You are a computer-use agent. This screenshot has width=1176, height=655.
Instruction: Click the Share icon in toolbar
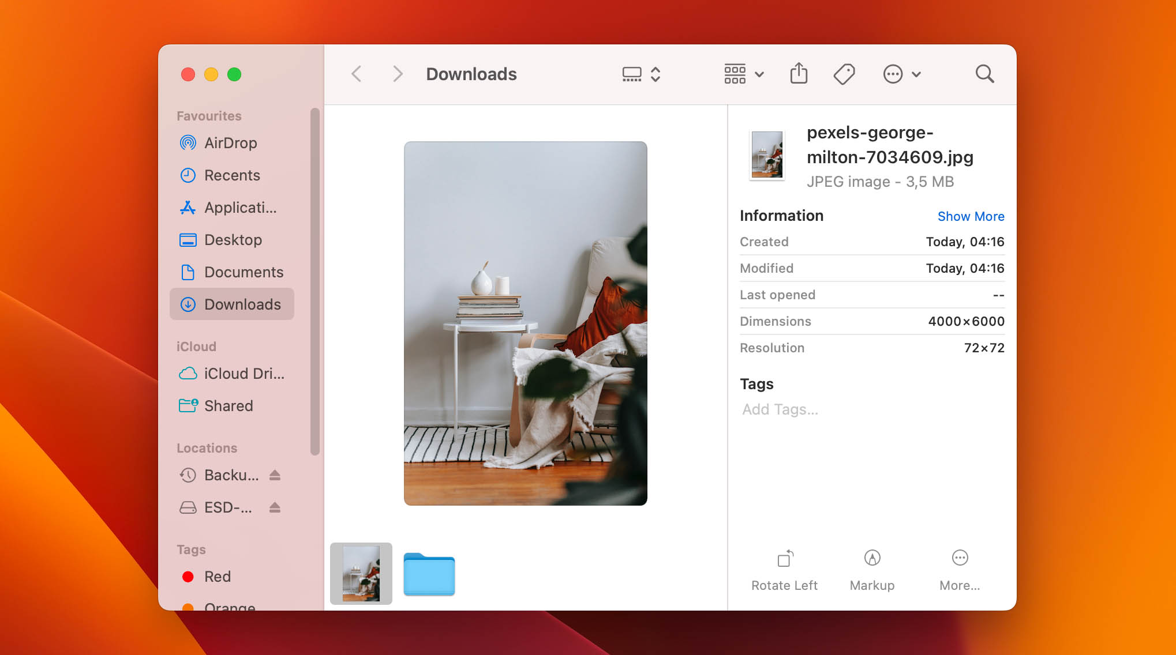(799, 74)
